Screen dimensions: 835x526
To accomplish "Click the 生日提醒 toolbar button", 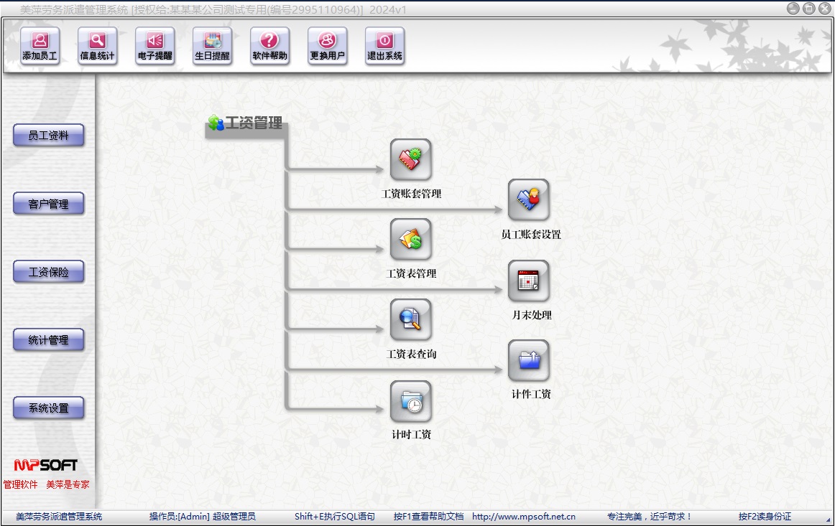I will pyautogui.click(x=212, y=47).
